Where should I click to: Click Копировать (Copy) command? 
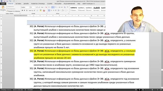pyautogui.click(x=11, y=9)
